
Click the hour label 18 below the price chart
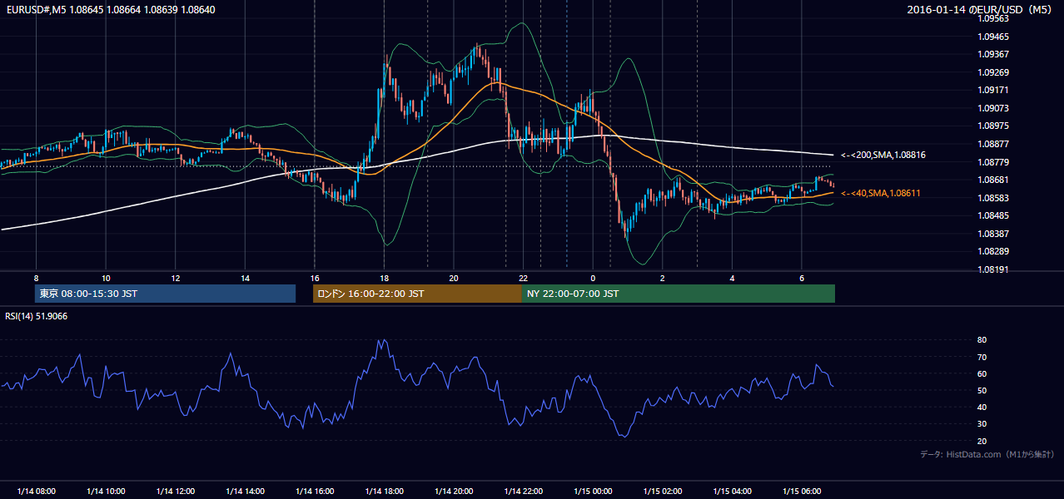coord(384,278)
